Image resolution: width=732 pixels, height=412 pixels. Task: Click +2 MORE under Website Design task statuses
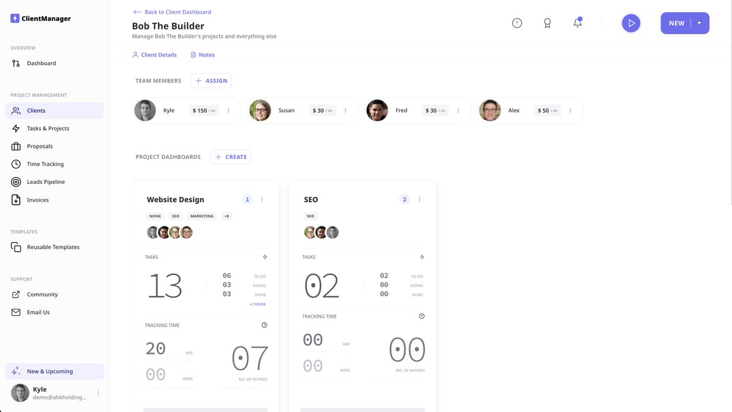click(256, 304)
